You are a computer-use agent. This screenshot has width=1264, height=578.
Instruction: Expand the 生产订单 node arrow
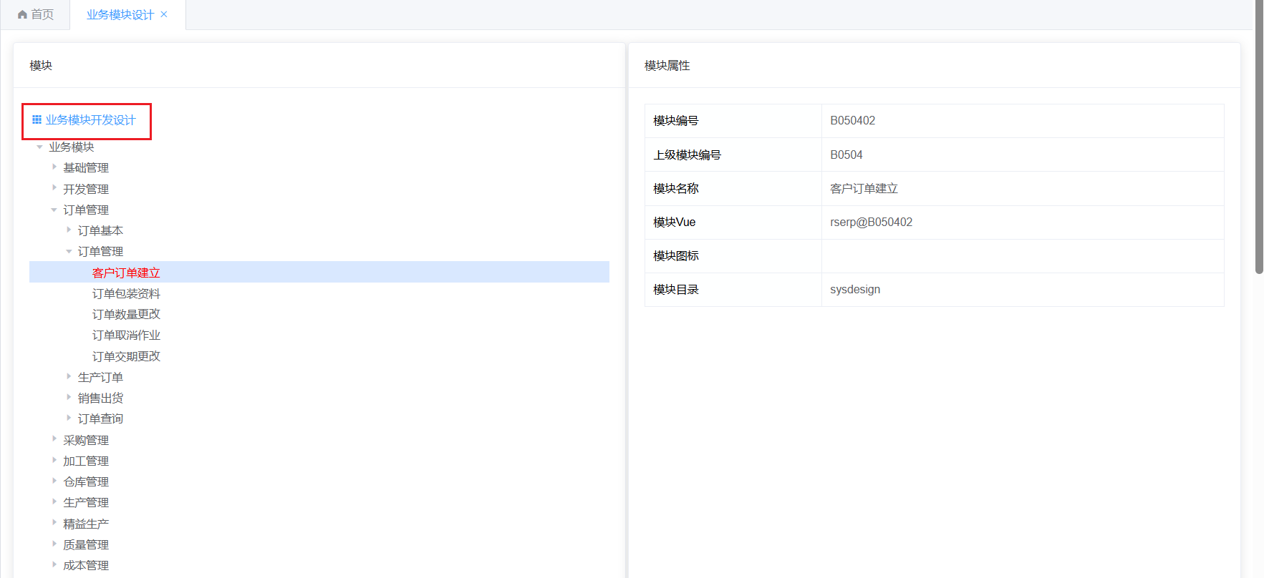pyautogui.click(x=69, y=376)
